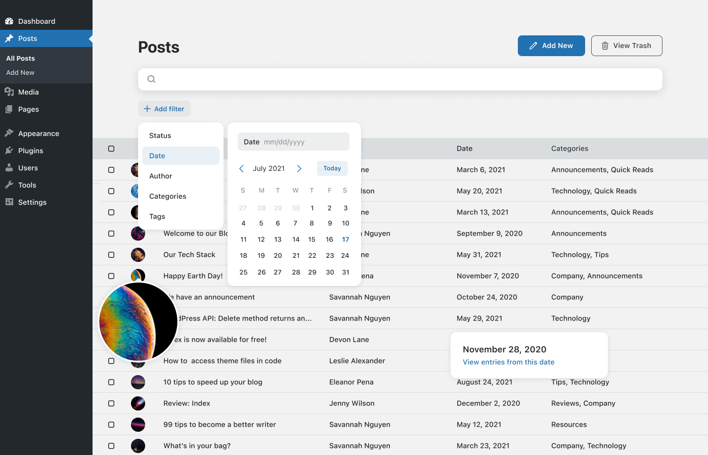
Task: Select July 17 in the calendar
Action: pyautogui.click(x=345, y=240)
